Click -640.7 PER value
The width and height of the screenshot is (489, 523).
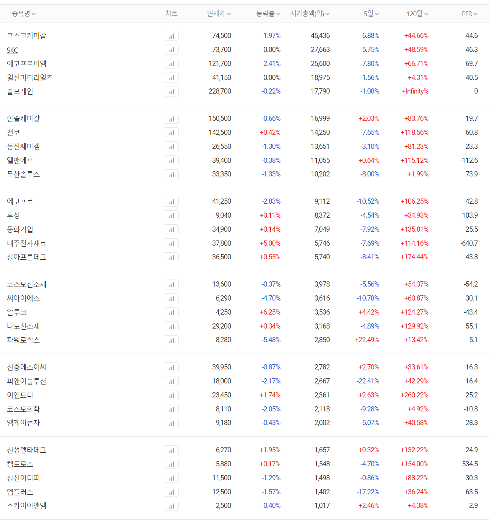pos(469,243)
